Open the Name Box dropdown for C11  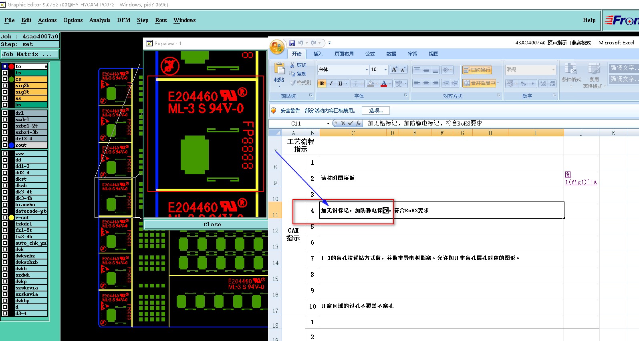click(328, 124)
